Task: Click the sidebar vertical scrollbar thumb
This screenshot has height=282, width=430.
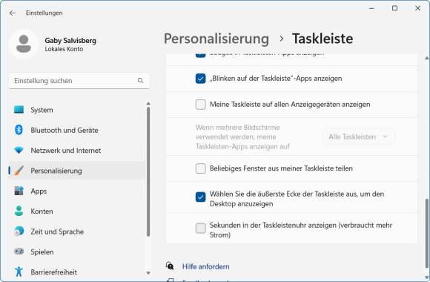Action: [x=148, y=171]
